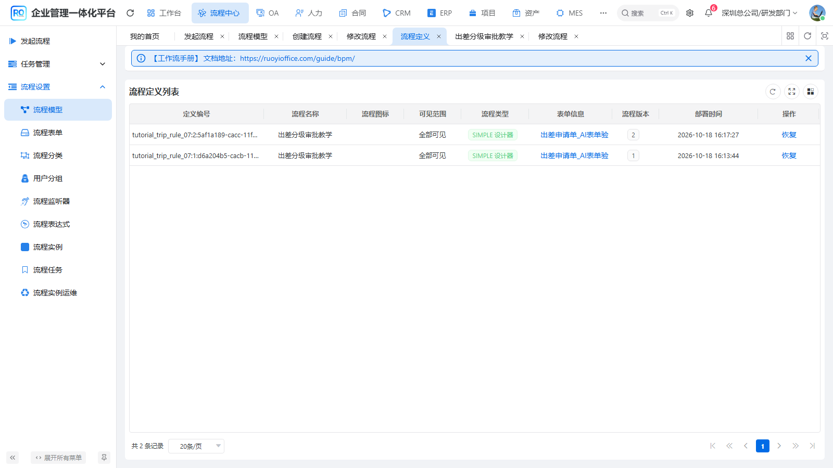Open the MES top menu
The width and height of the screenshot is (833, 468).
click(570, 13)
